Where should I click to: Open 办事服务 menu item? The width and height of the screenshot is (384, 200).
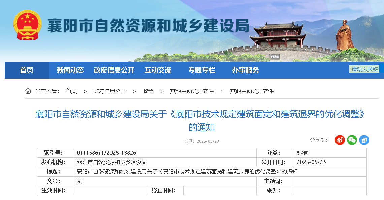point(245,70)
